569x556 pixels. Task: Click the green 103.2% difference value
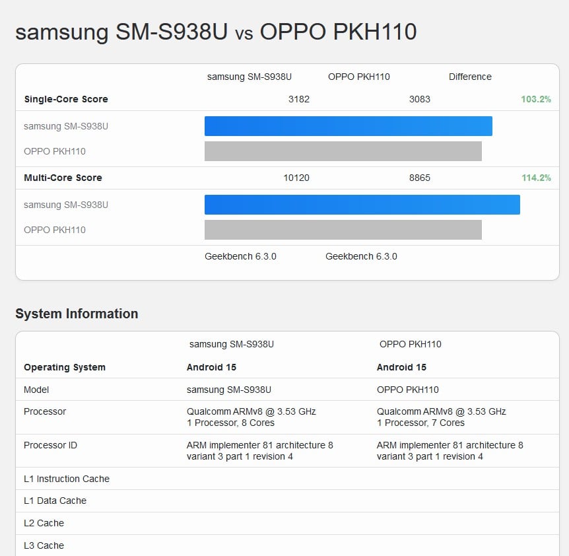pyautogui.click(x=535, y=99)
